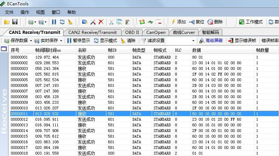Click the floppy disk save icon
279x156 pixels.
tap(15, 22)
